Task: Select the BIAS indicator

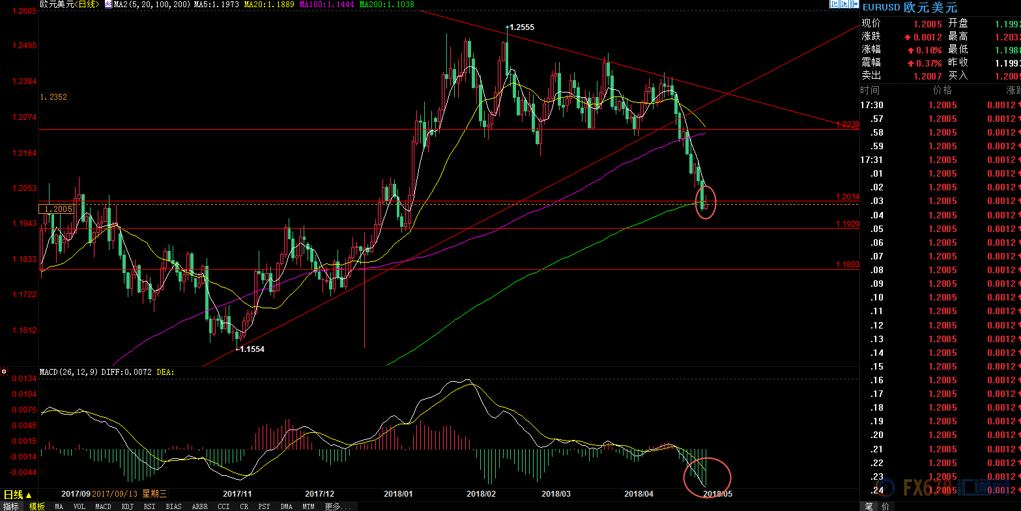Action: (x=174, y=506)
